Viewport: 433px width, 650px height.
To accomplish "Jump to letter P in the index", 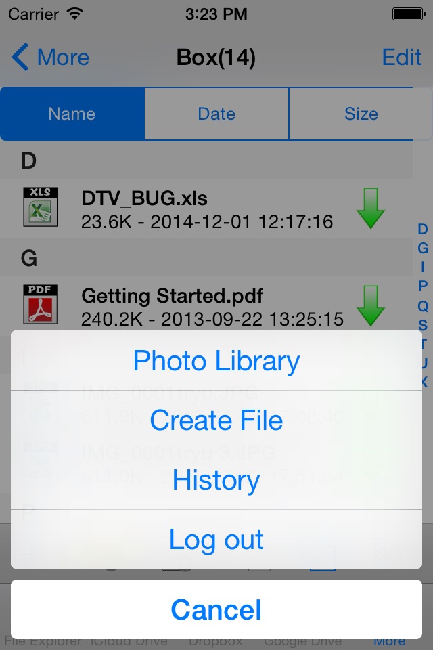I will 423,286.
